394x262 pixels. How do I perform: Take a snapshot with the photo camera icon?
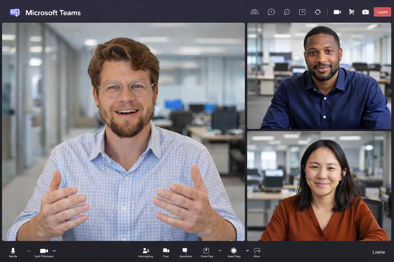365,12
